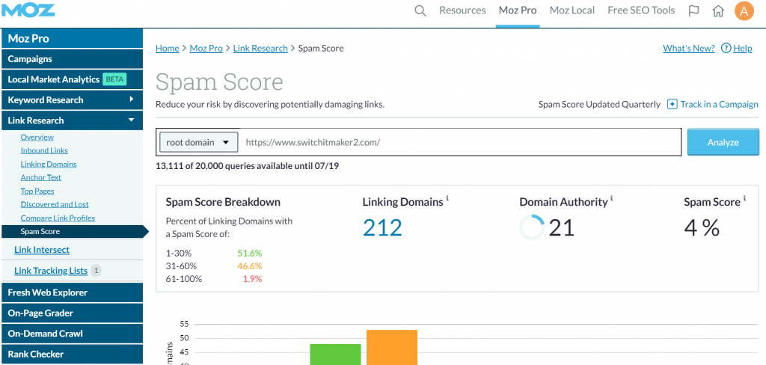
Task: Click the URL input field with switchitmaker2.com
Action: 460,142
